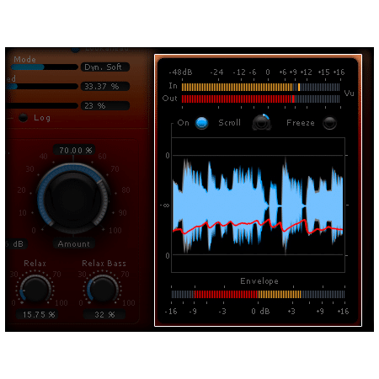Click the Relax knob
The image size is (379, 379).
pyautogui.click(x=35, y=289)
